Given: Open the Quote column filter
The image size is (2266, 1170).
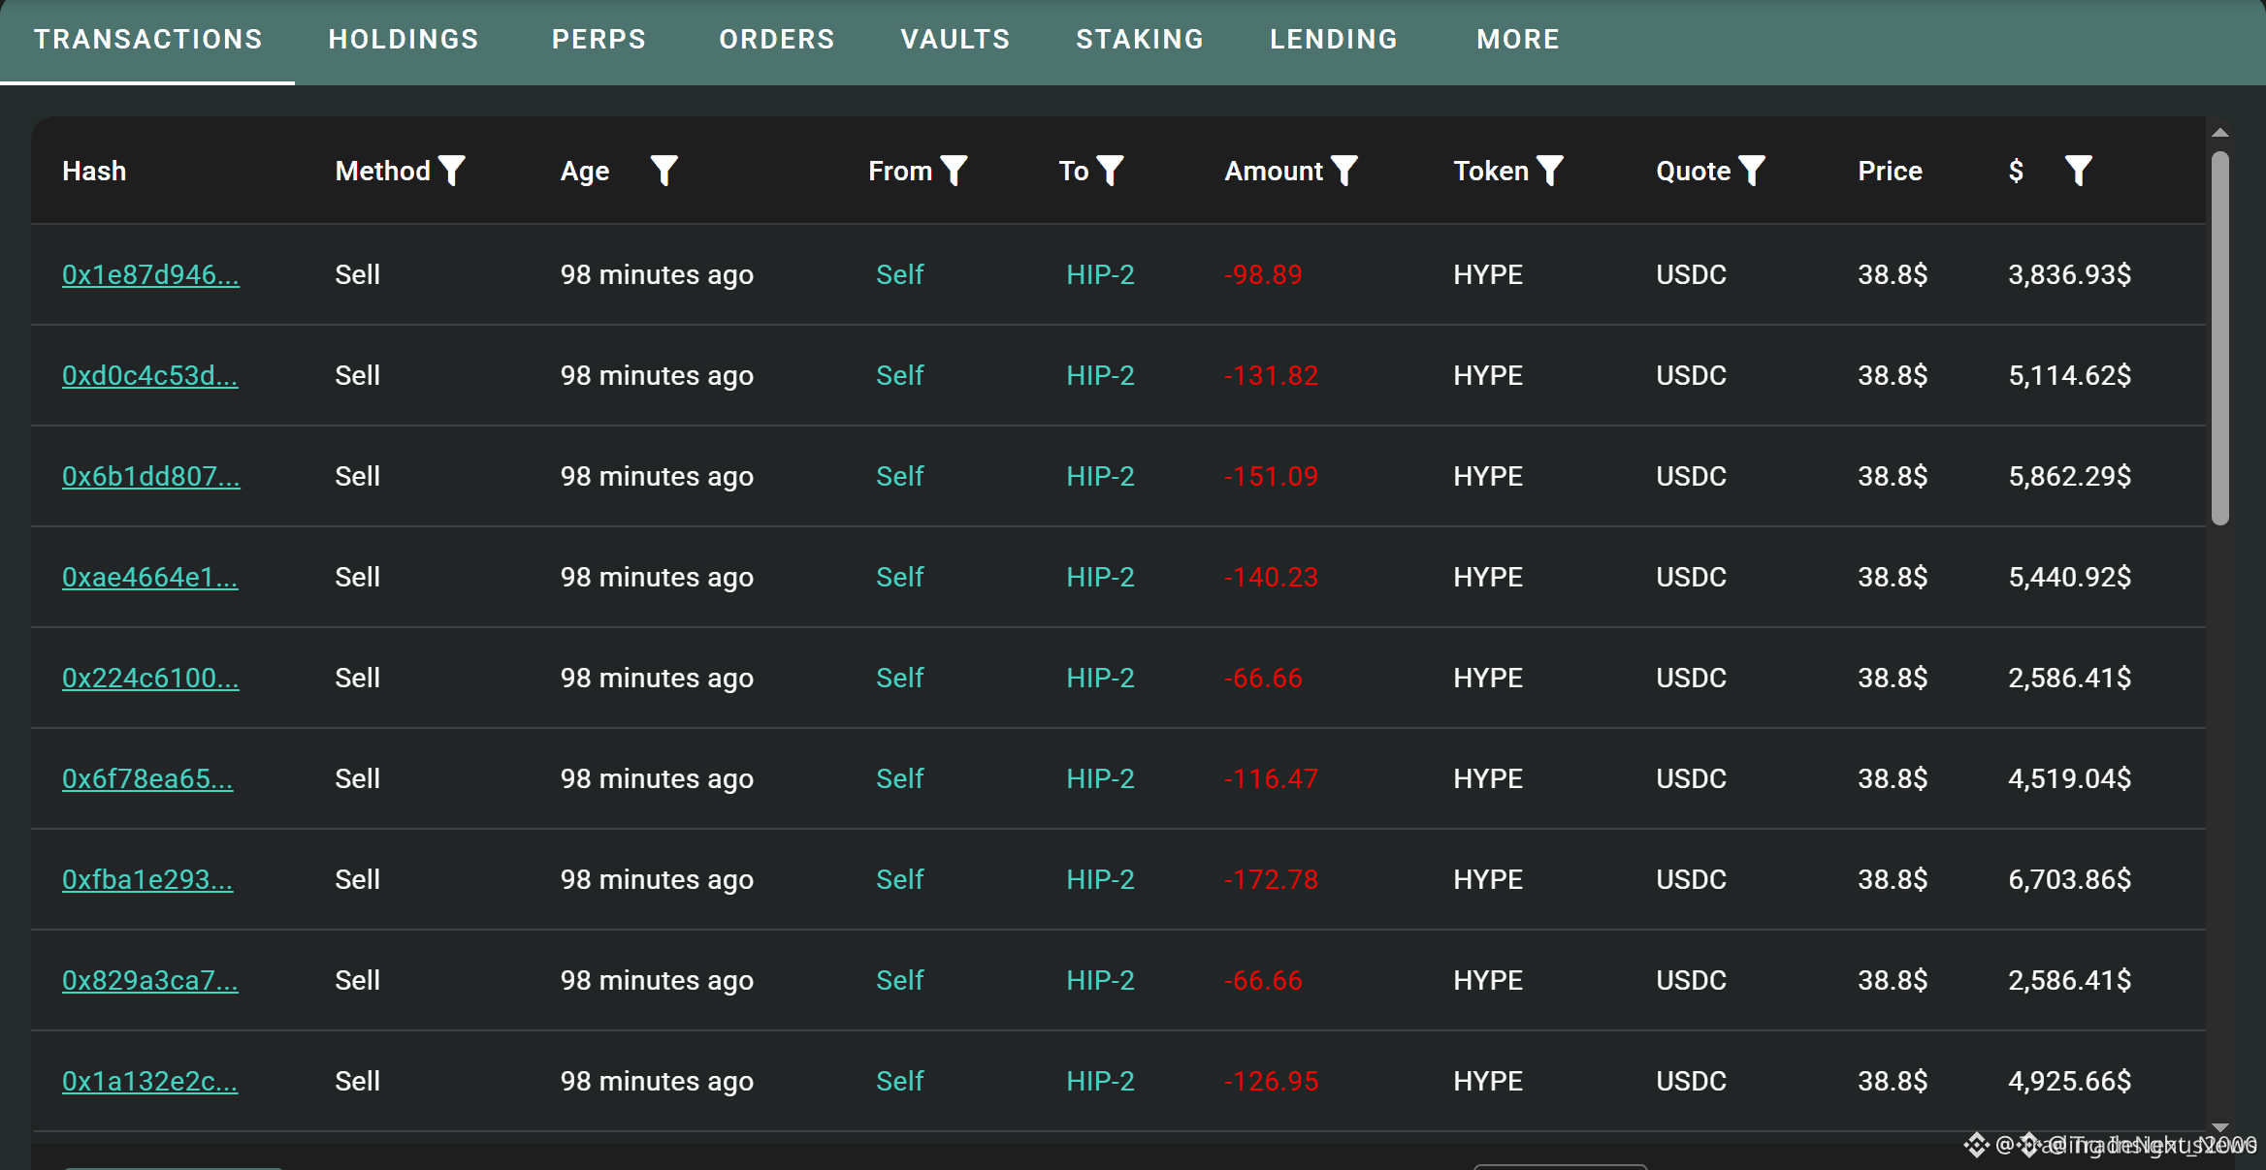Looking at the screenshot, I should coord(1751,171).
